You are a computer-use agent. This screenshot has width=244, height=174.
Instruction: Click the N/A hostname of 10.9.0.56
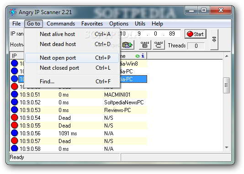tap(109, 133)
